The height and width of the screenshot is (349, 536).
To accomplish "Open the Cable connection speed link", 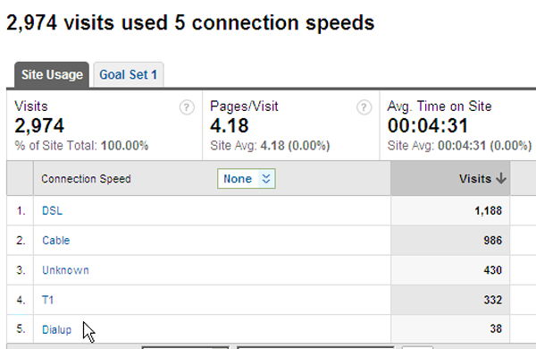I will (x=56, y=241).
